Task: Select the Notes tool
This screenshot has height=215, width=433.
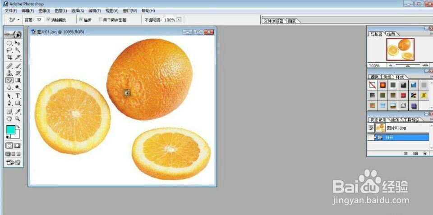Action: (9, 112)
